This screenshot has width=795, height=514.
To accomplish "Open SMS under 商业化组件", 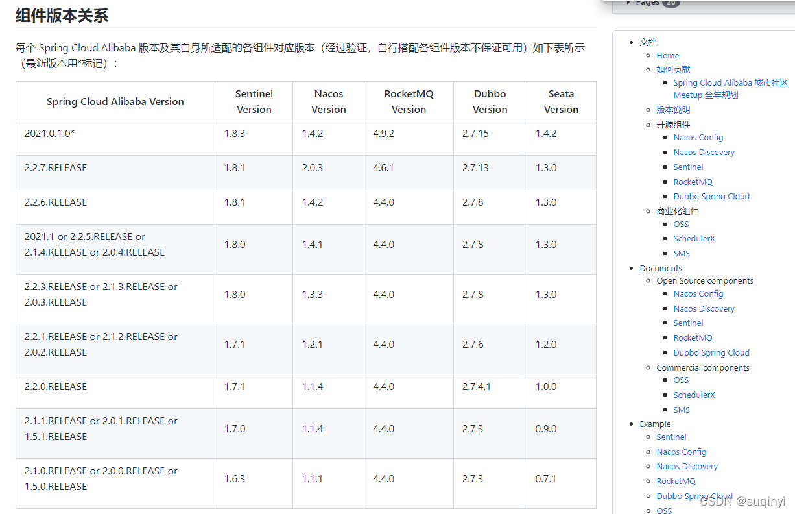I will [682, 254].
